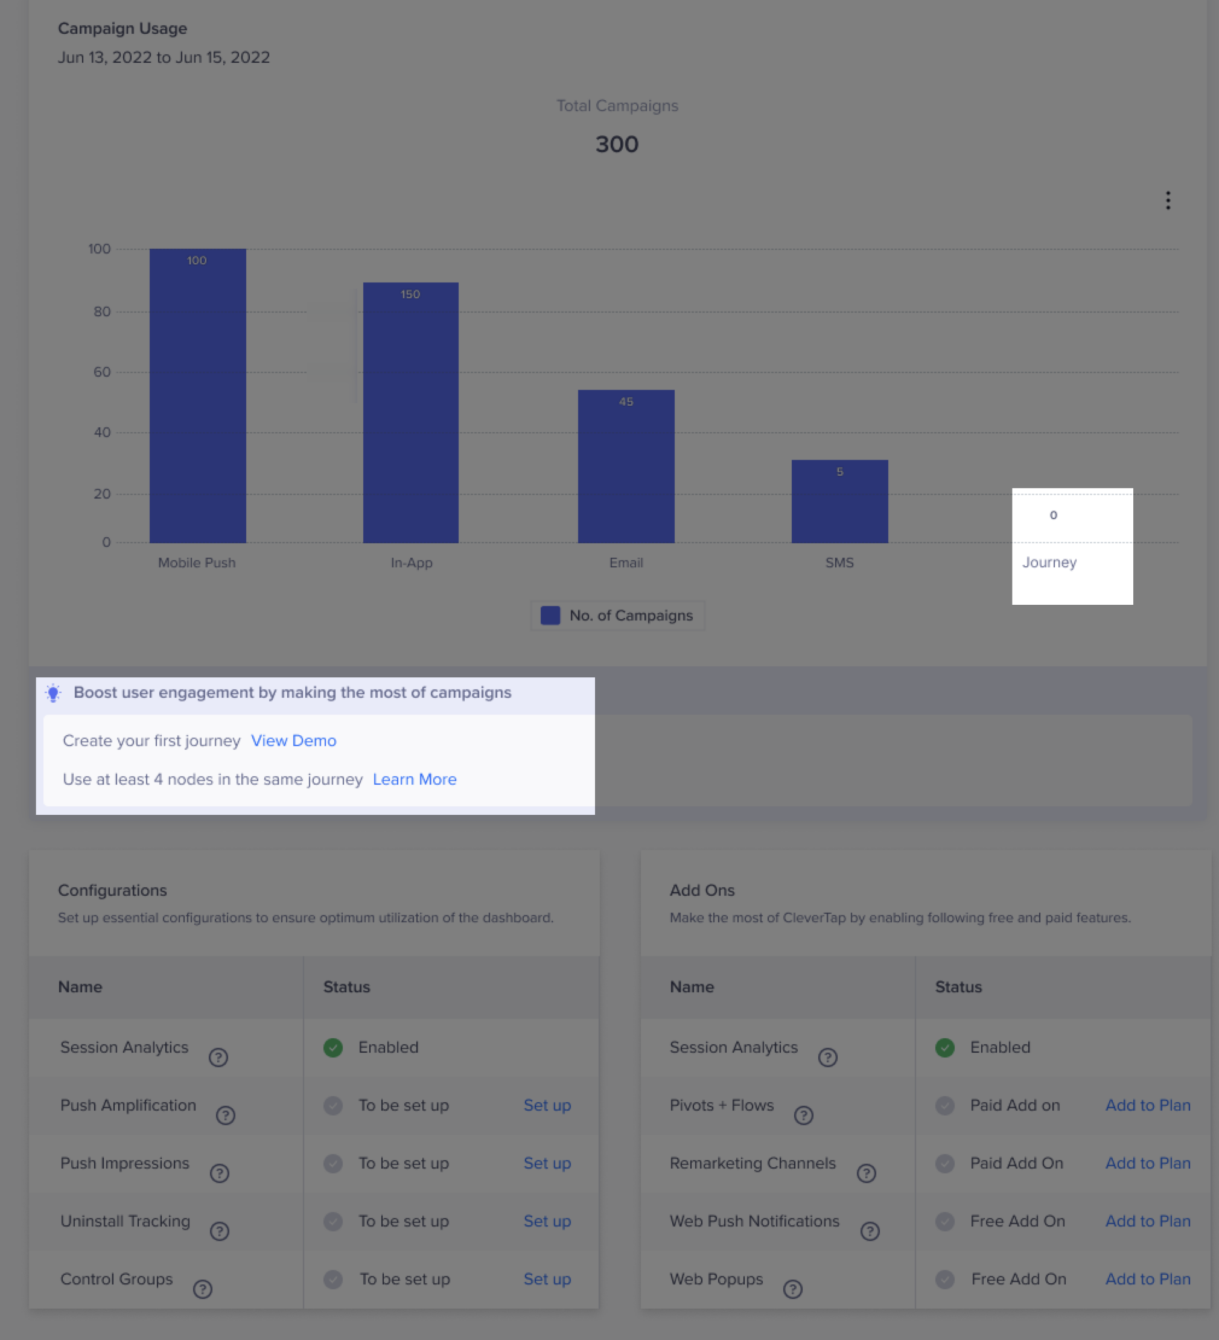This screenshot has height=1340, width=1219.
Task: Click help icon next to Remarketing Channels
Action: [866, 1173]
